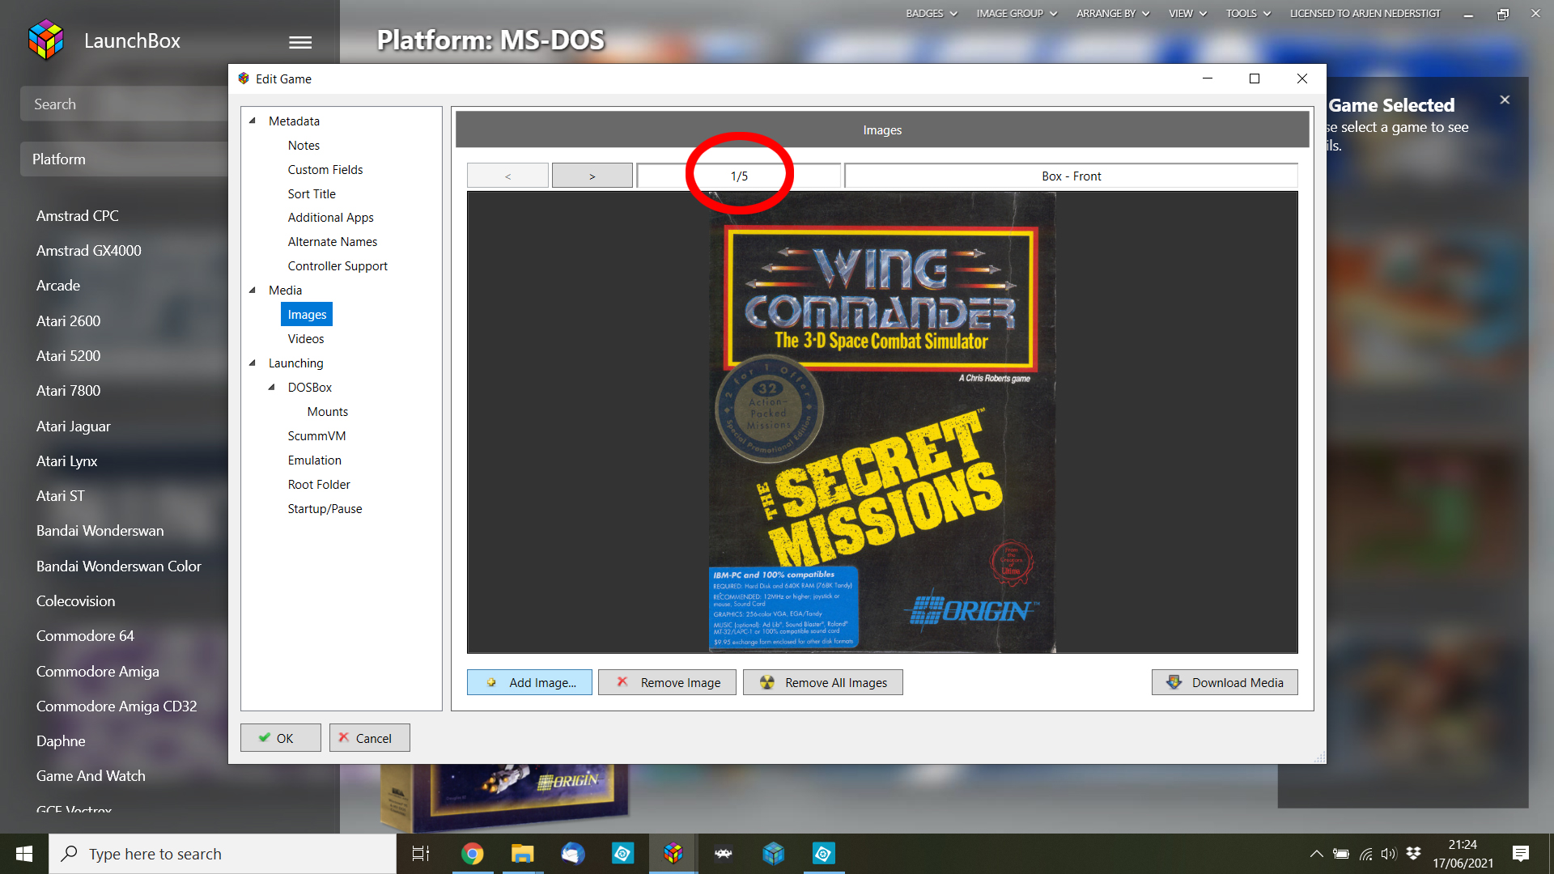Open the VIEW dropdown menu
The height and width of the screenshot is (874, 1554).
(1187, 14)
